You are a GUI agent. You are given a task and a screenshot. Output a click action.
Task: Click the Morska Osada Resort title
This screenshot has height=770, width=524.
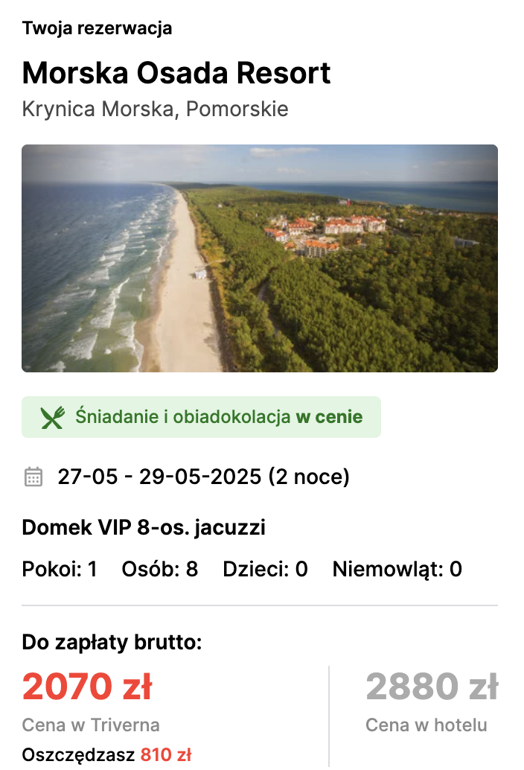point(176,73)
